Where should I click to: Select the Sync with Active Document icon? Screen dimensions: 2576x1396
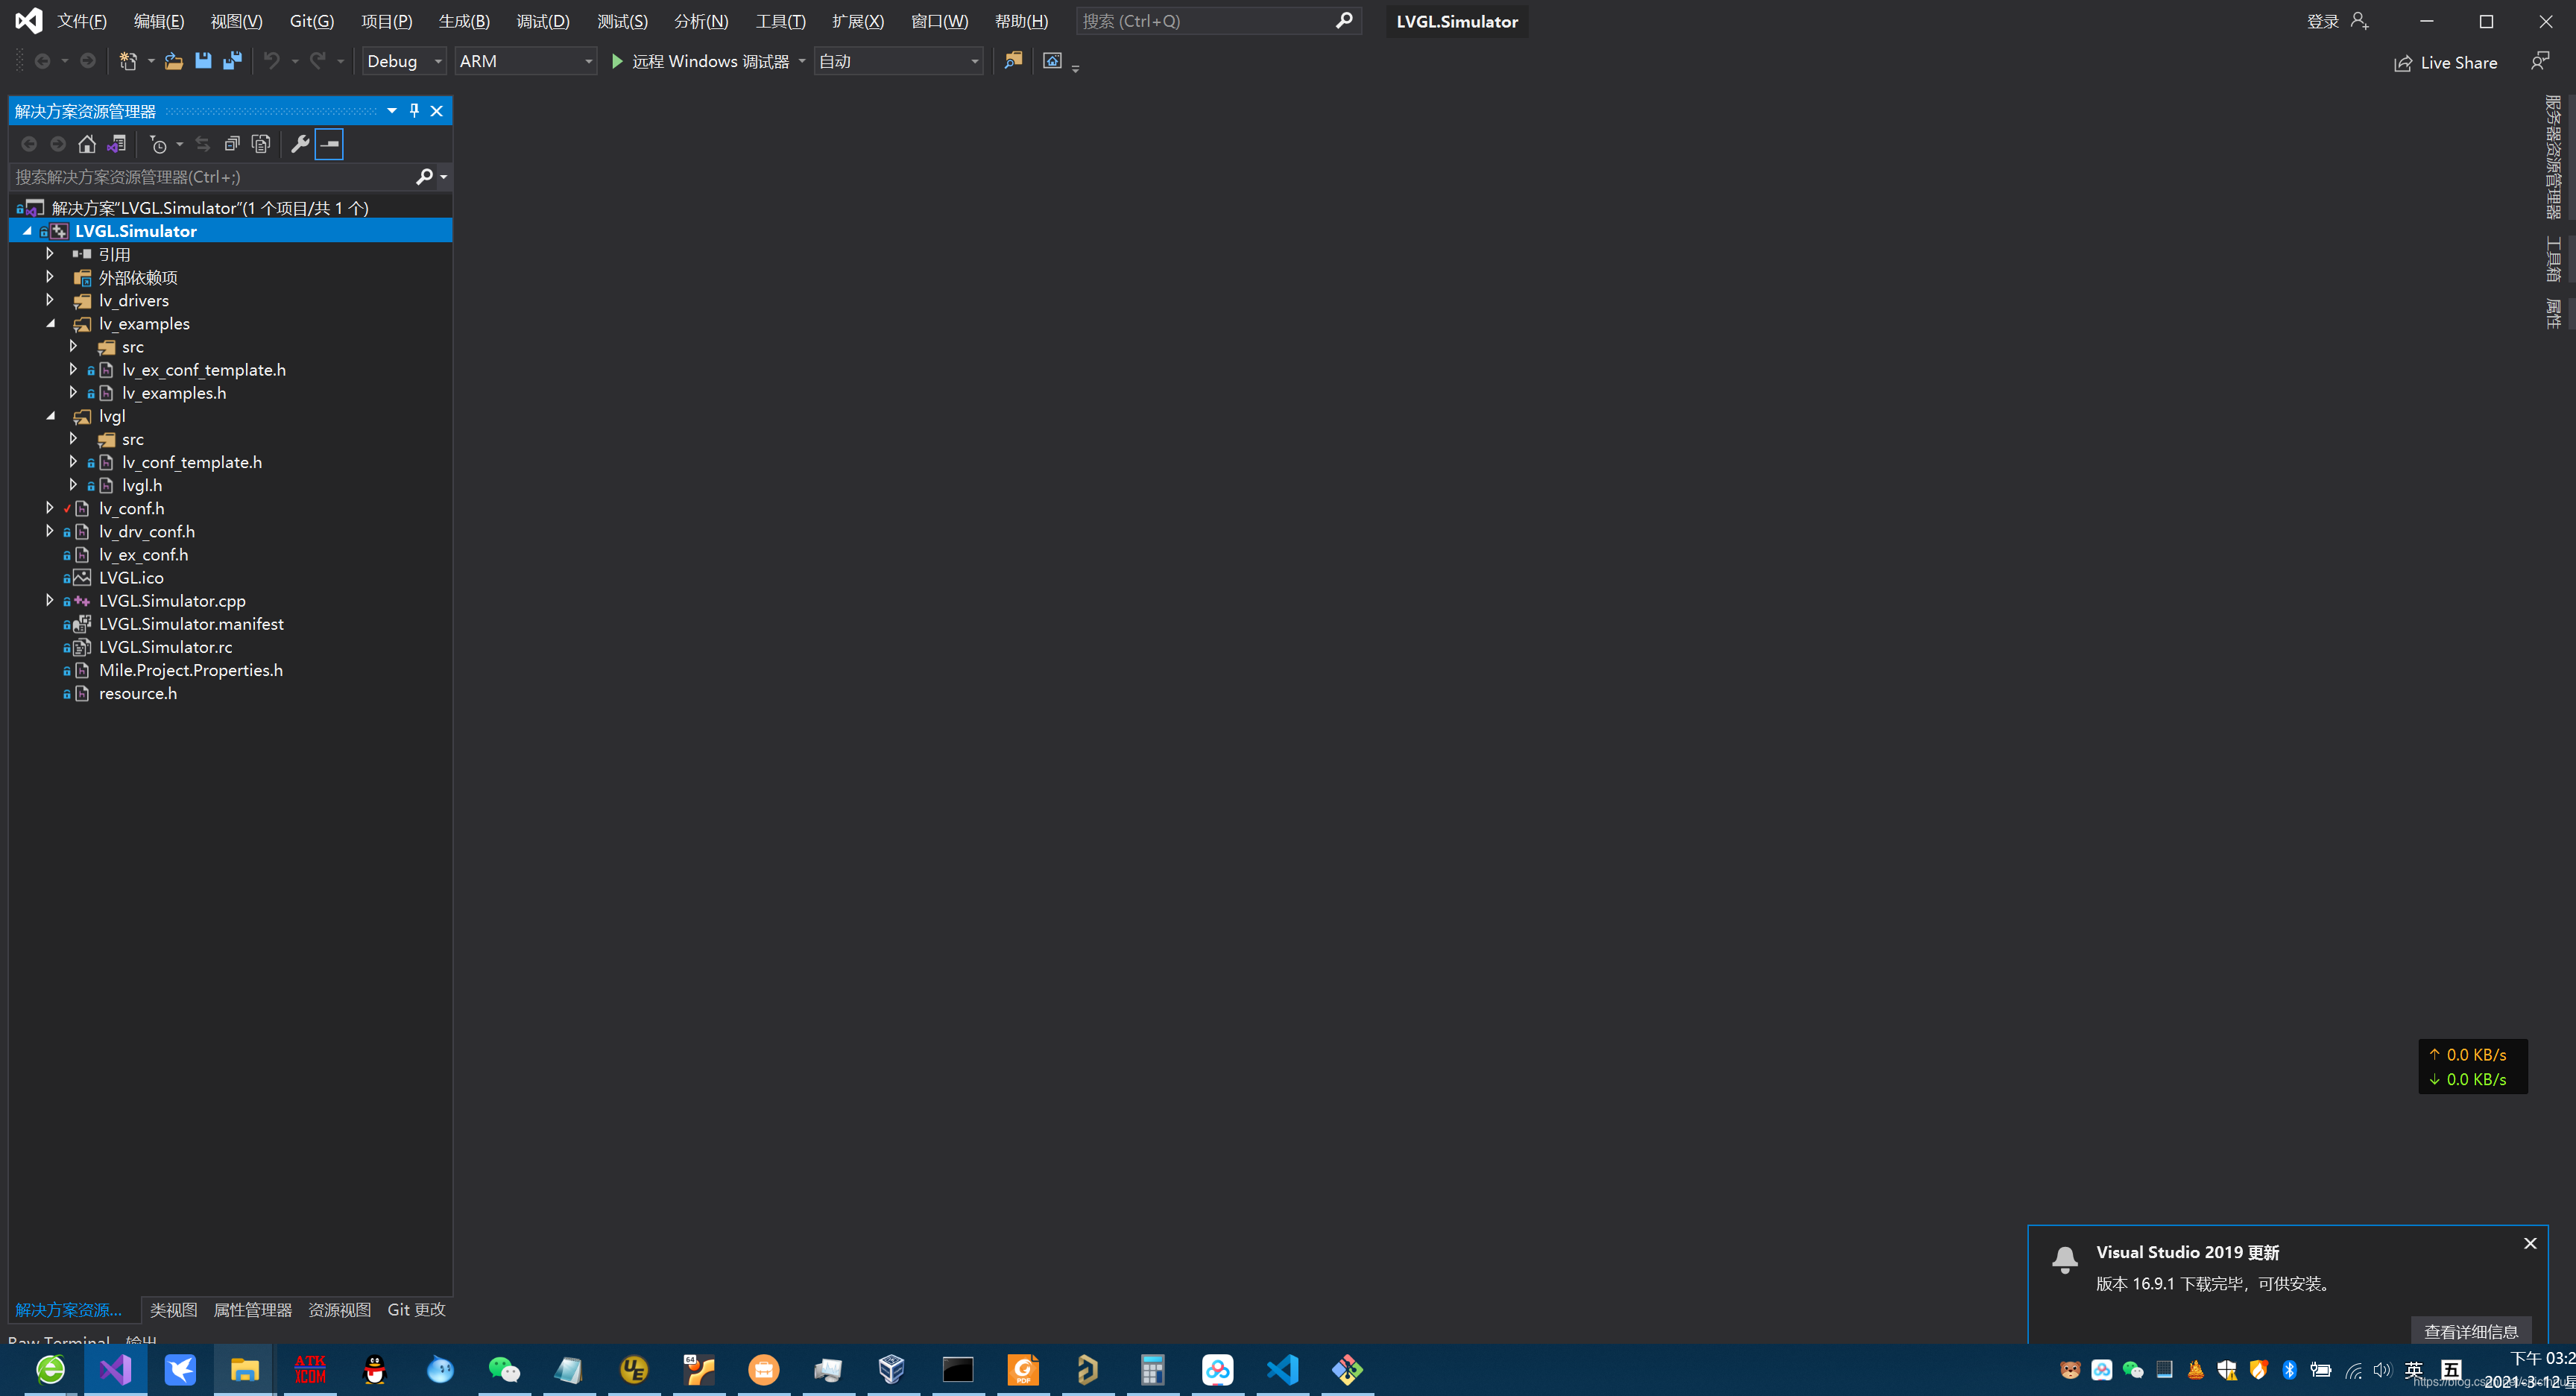203,144
